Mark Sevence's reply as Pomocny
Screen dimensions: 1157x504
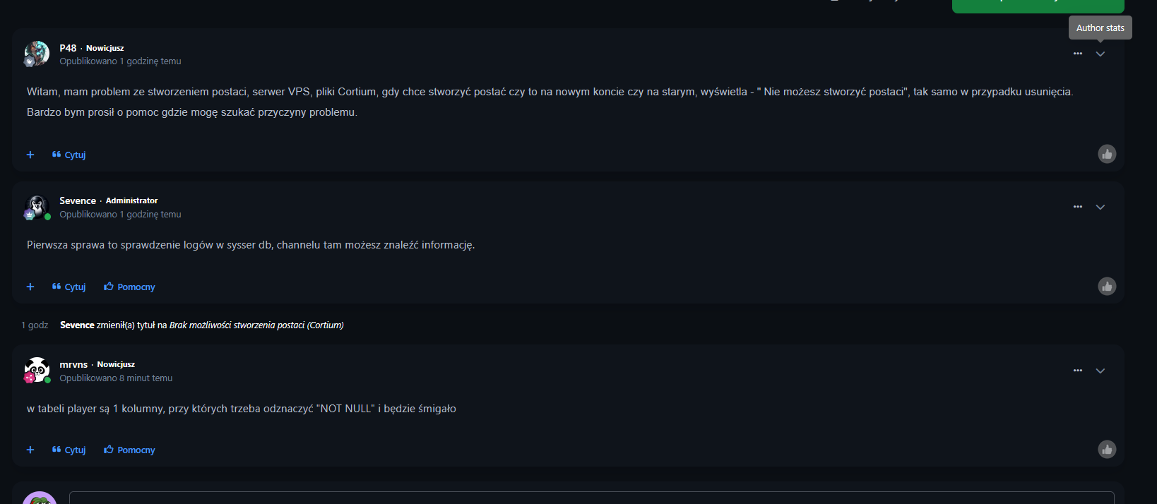(x=130, y=287)
